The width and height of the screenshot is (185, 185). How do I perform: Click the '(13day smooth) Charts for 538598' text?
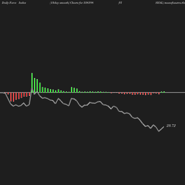point(71,3)
